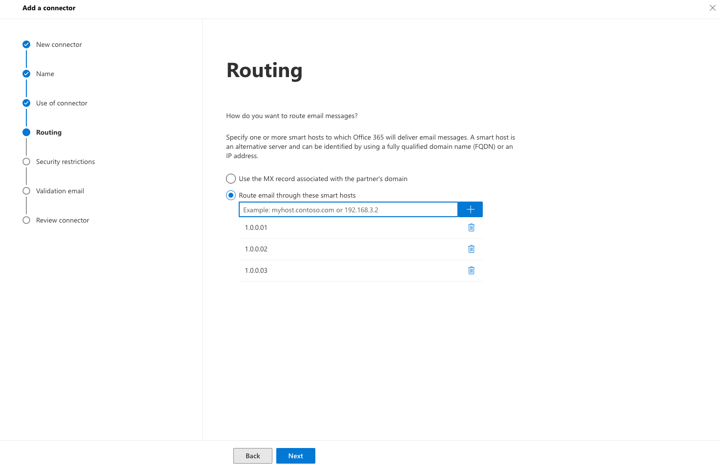Click the completed checkmark beside New connector

coord(26,44)
